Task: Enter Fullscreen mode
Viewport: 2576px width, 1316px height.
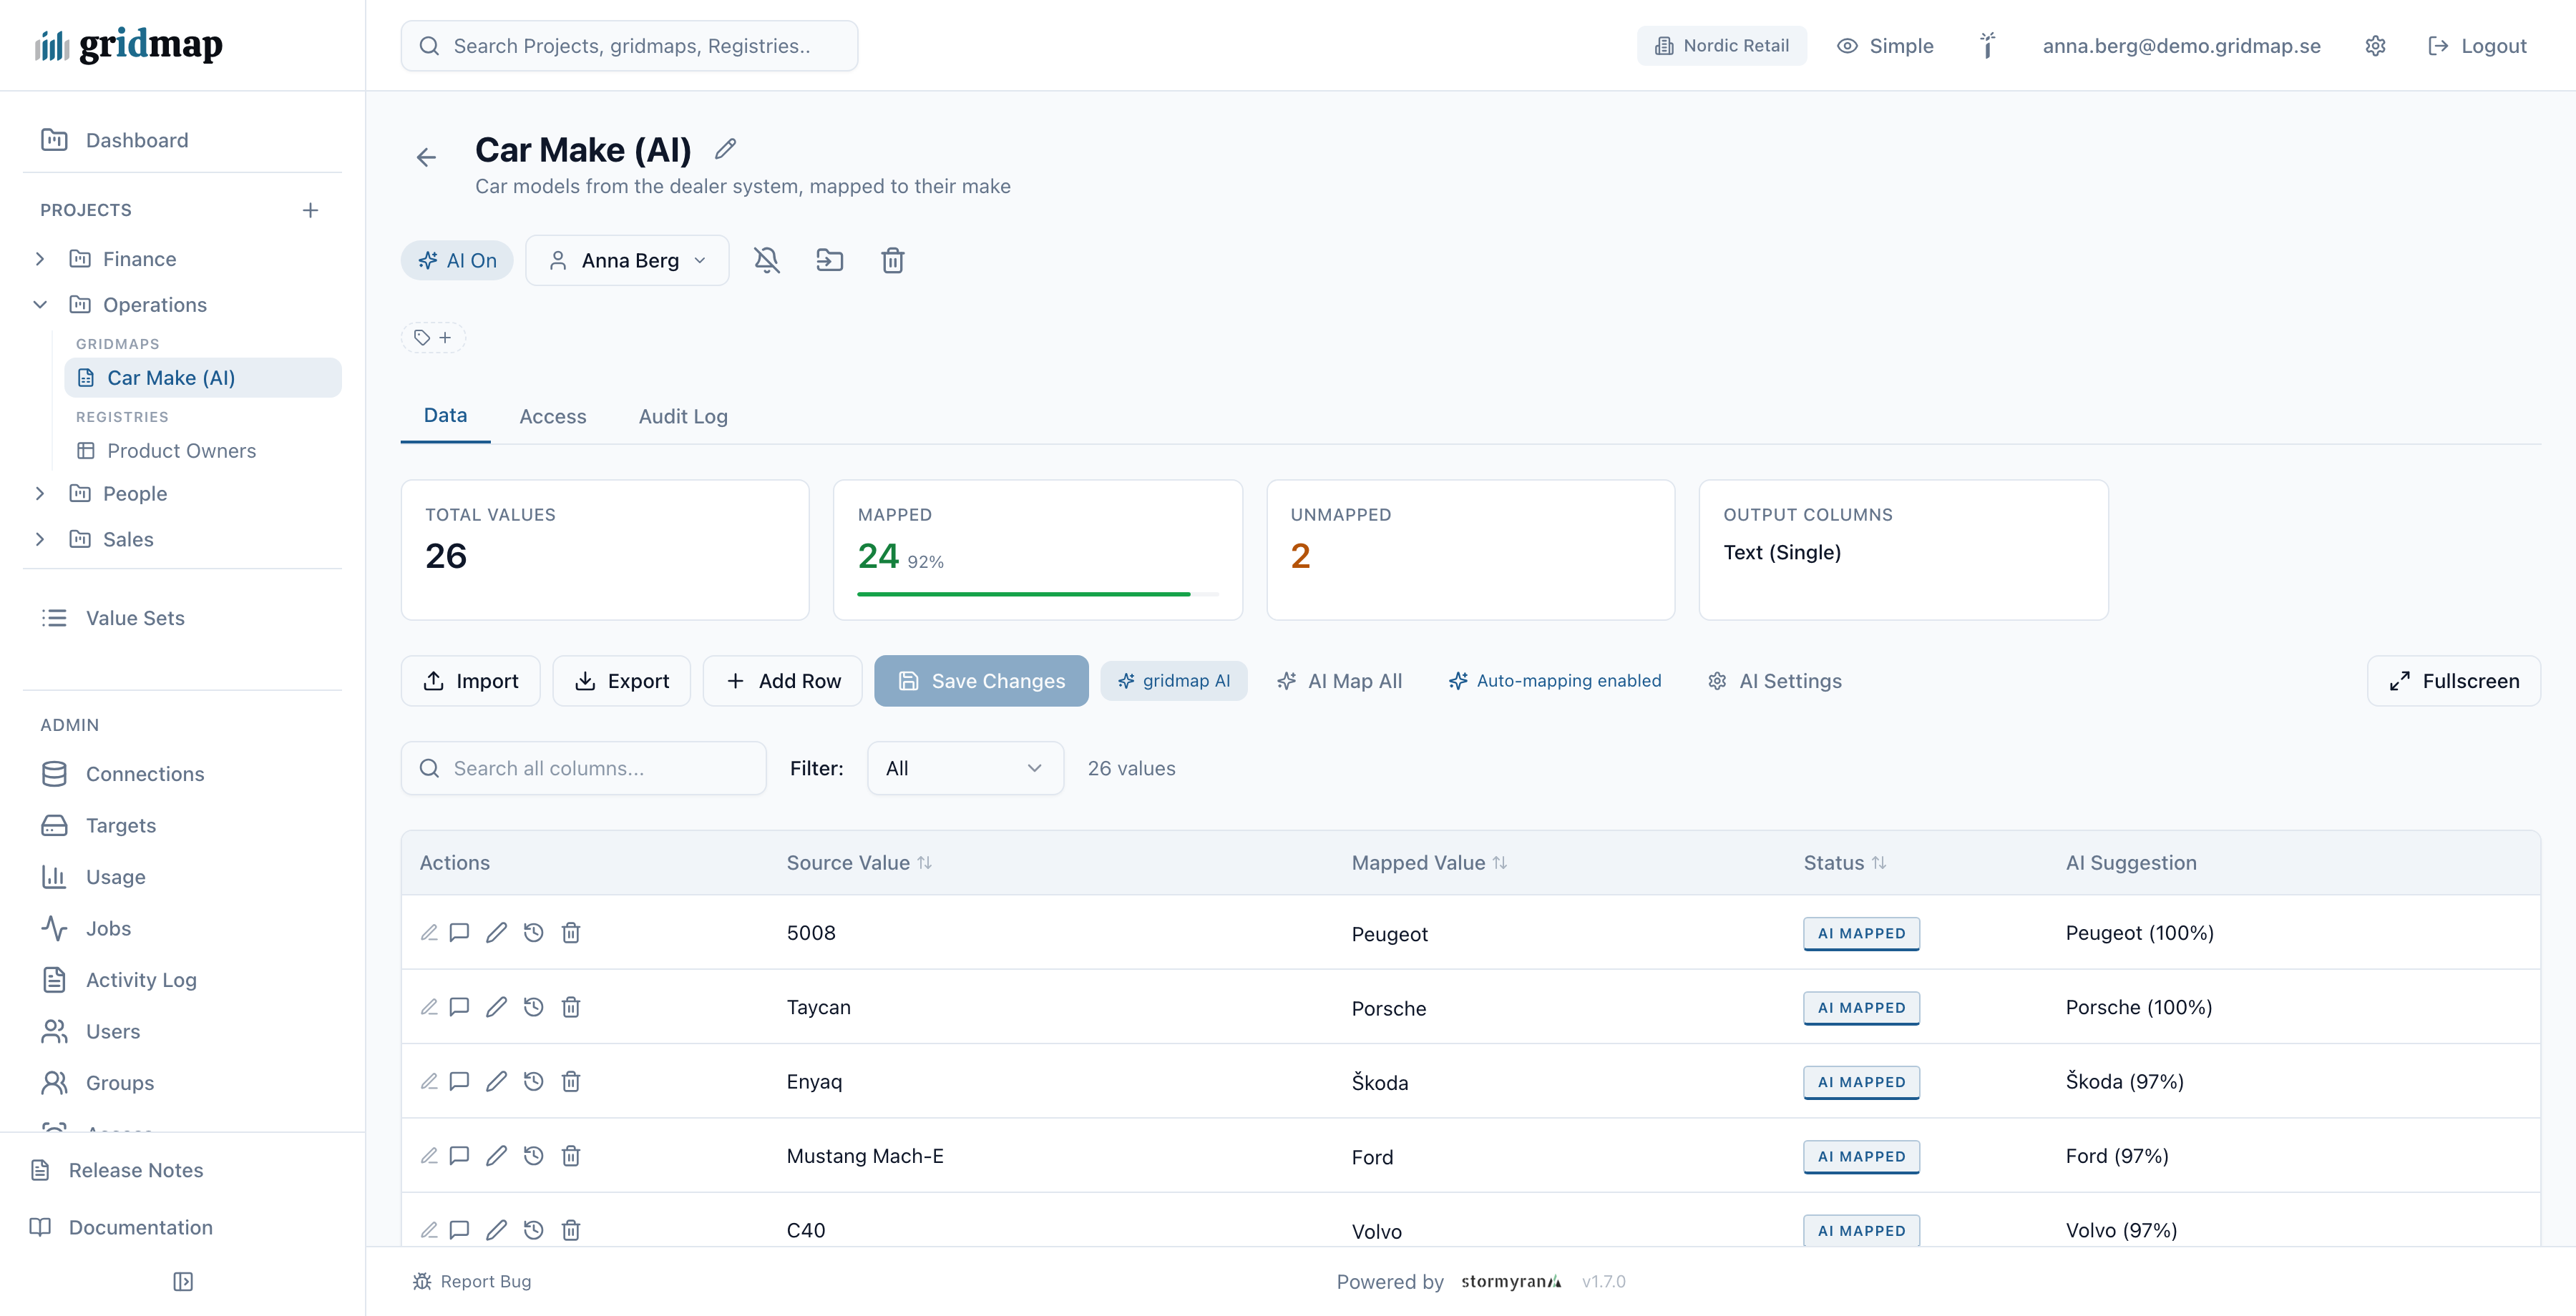Action: [2454, 680]
